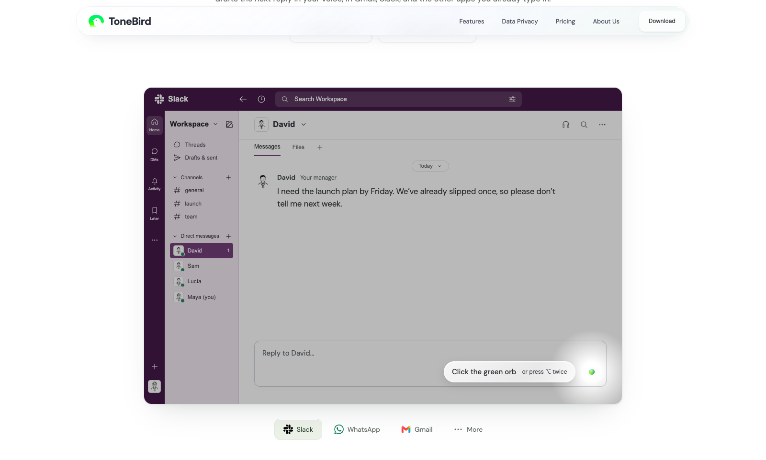Image resolution: width=766 pixels, height=460 pixels.
Task: Click the sender name David in the message
Action: [286, 177]
